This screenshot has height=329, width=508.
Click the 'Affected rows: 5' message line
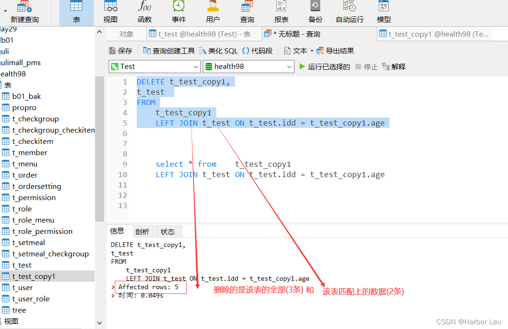[148, 287]
